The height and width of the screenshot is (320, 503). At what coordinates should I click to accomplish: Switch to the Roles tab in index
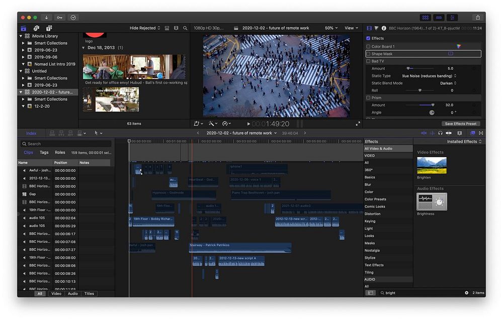tap(60, 152)
